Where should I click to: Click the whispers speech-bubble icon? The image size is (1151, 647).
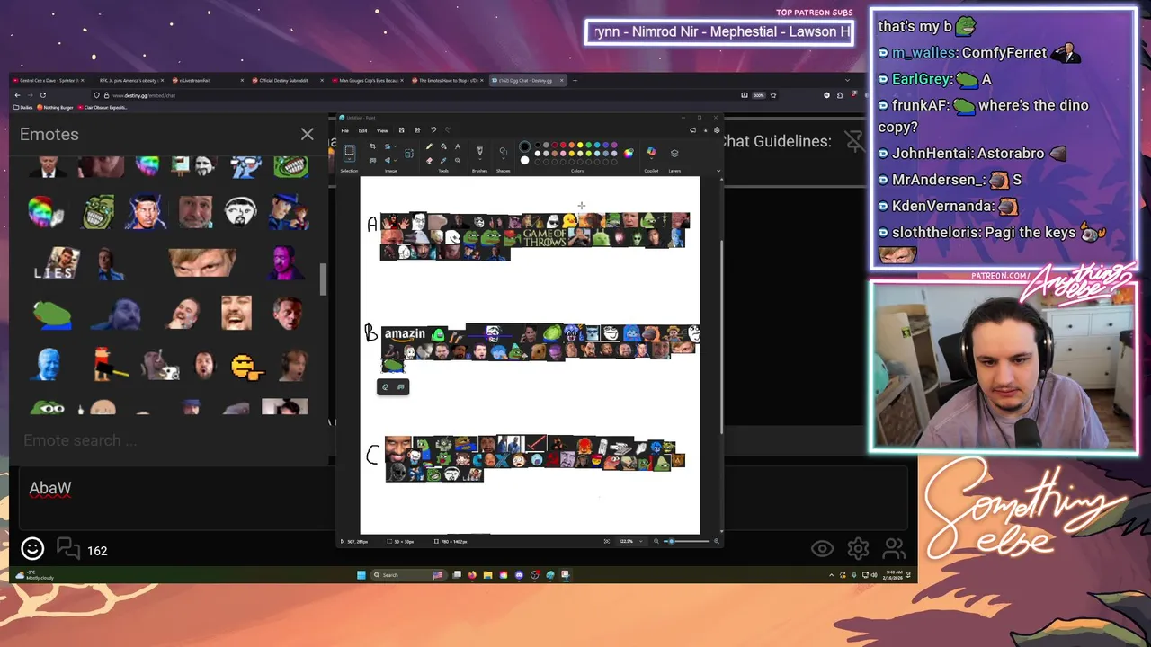68,548
